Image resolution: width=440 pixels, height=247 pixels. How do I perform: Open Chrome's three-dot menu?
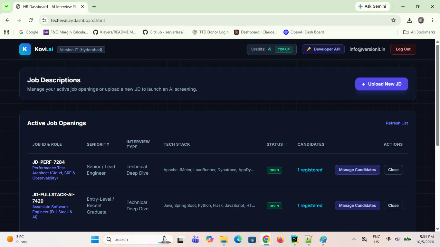point(433,20)
